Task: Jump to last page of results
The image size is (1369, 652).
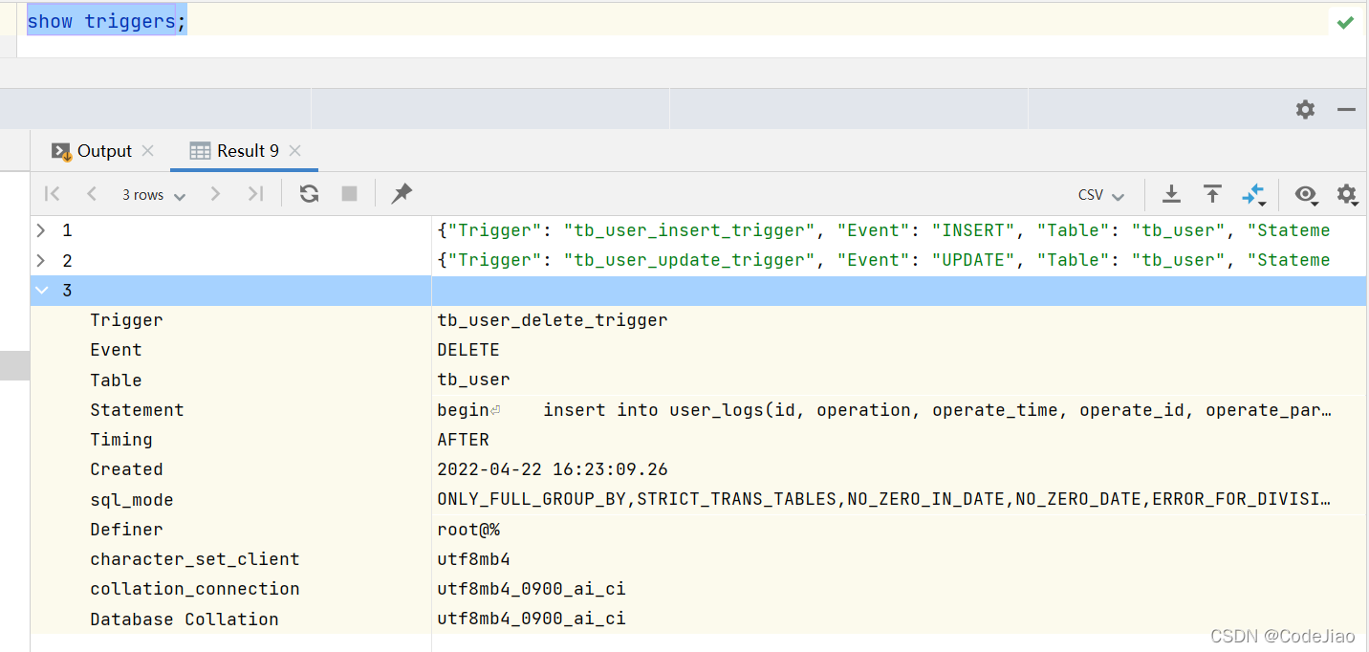Action: [255, 194]
